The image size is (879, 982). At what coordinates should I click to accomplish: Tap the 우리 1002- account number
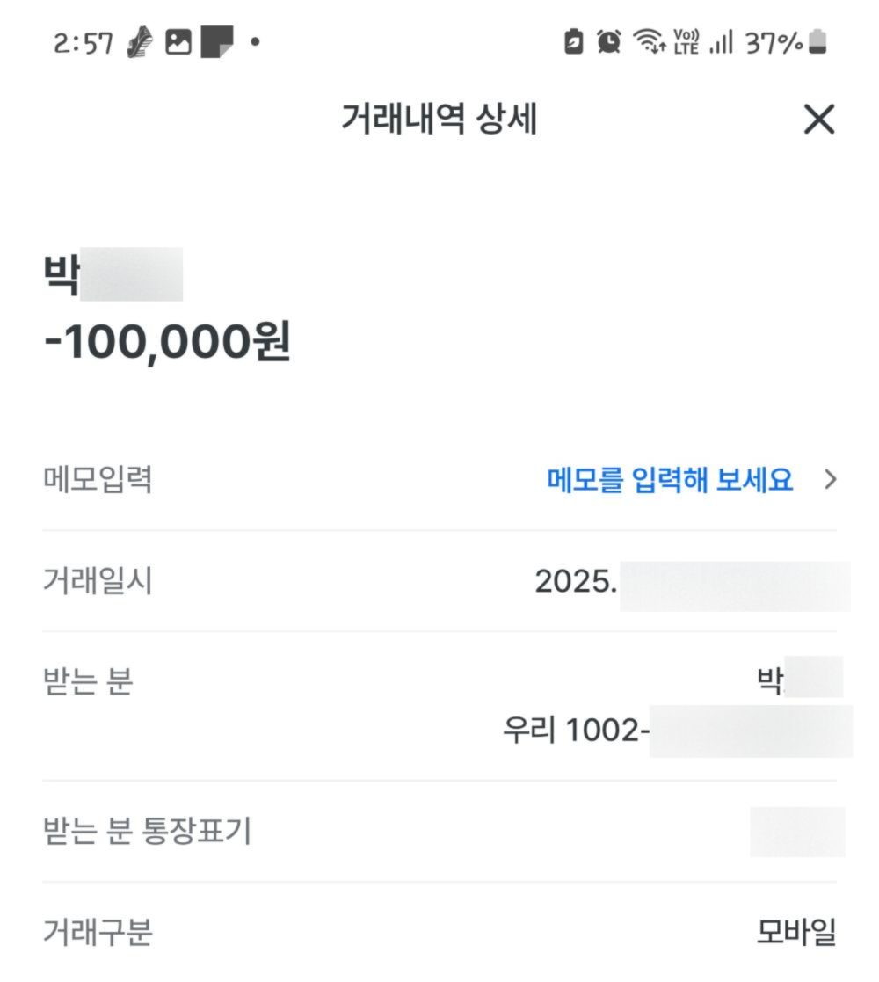coord(576,730)
